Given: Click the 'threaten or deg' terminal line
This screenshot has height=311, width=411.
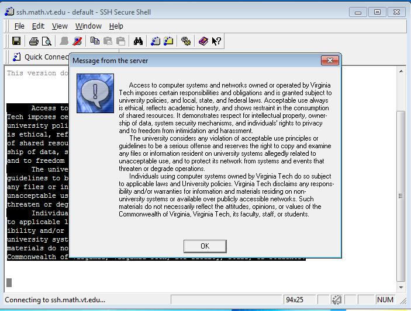Looking at the screenshot, I should pos(37,204).
